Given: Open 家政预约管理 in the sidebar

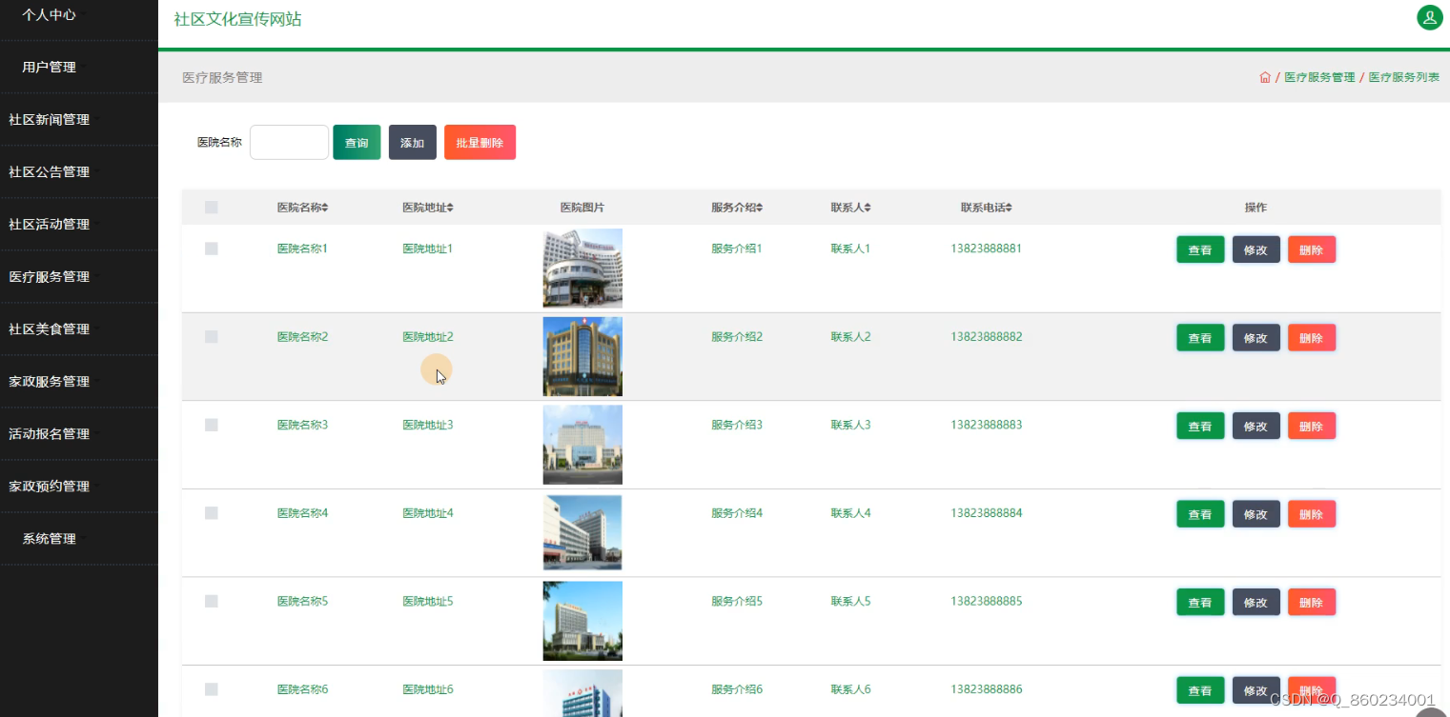Looking at the screenshot, I should [x=78, y=487].
